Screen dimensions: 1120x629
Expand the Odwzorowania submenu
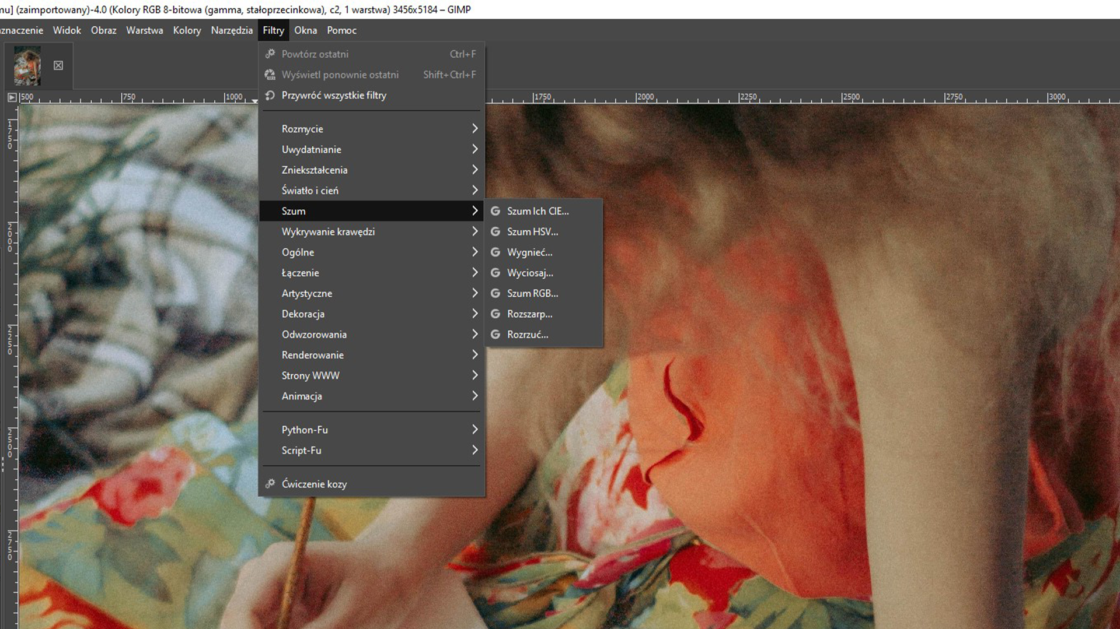point(372,334)
